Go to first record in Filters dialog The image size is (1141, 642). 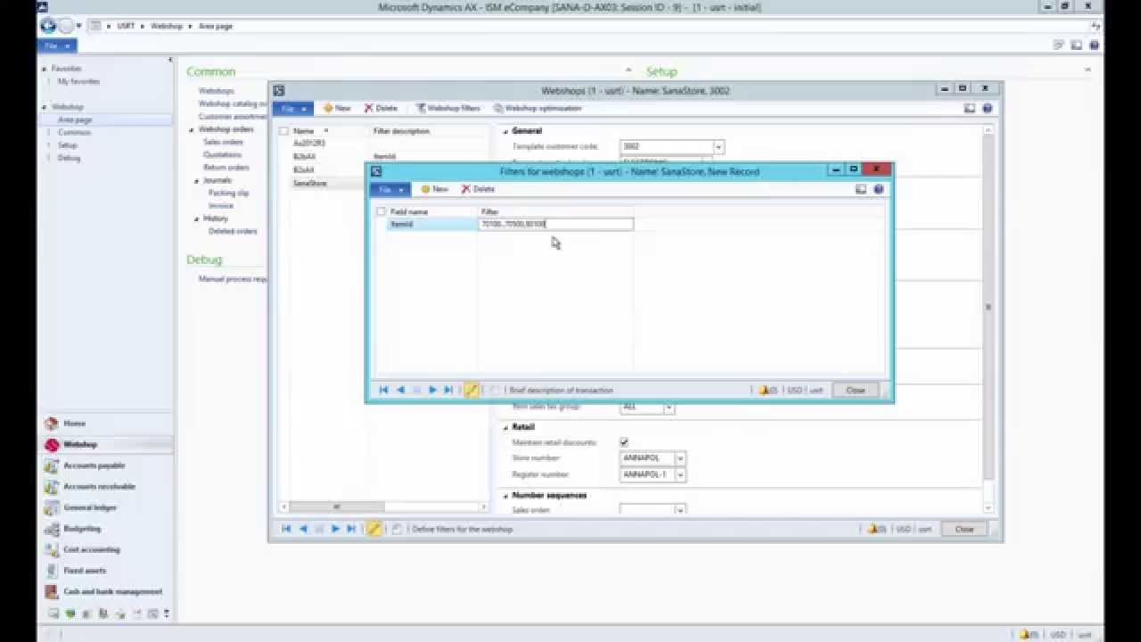coord(383,390)
